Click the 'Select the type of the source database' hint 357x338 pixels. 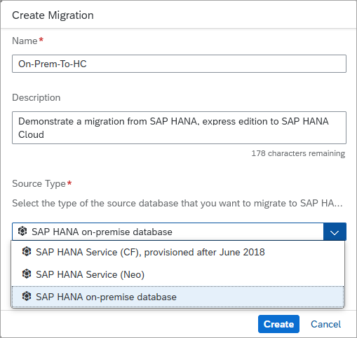click(177, 204)
